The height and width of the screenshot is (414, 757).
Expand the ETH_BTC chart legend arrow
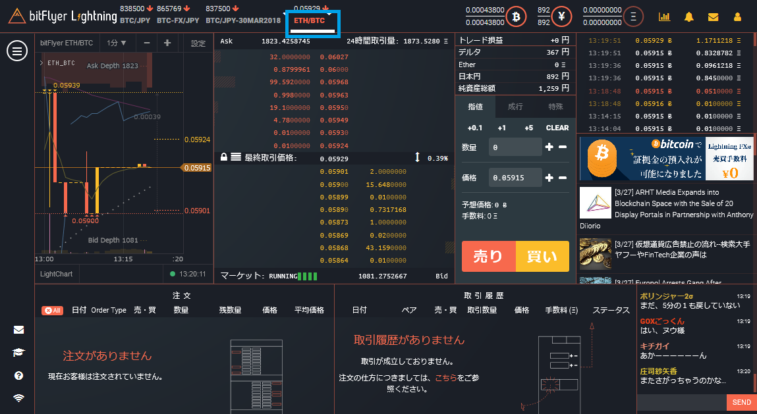42,63
